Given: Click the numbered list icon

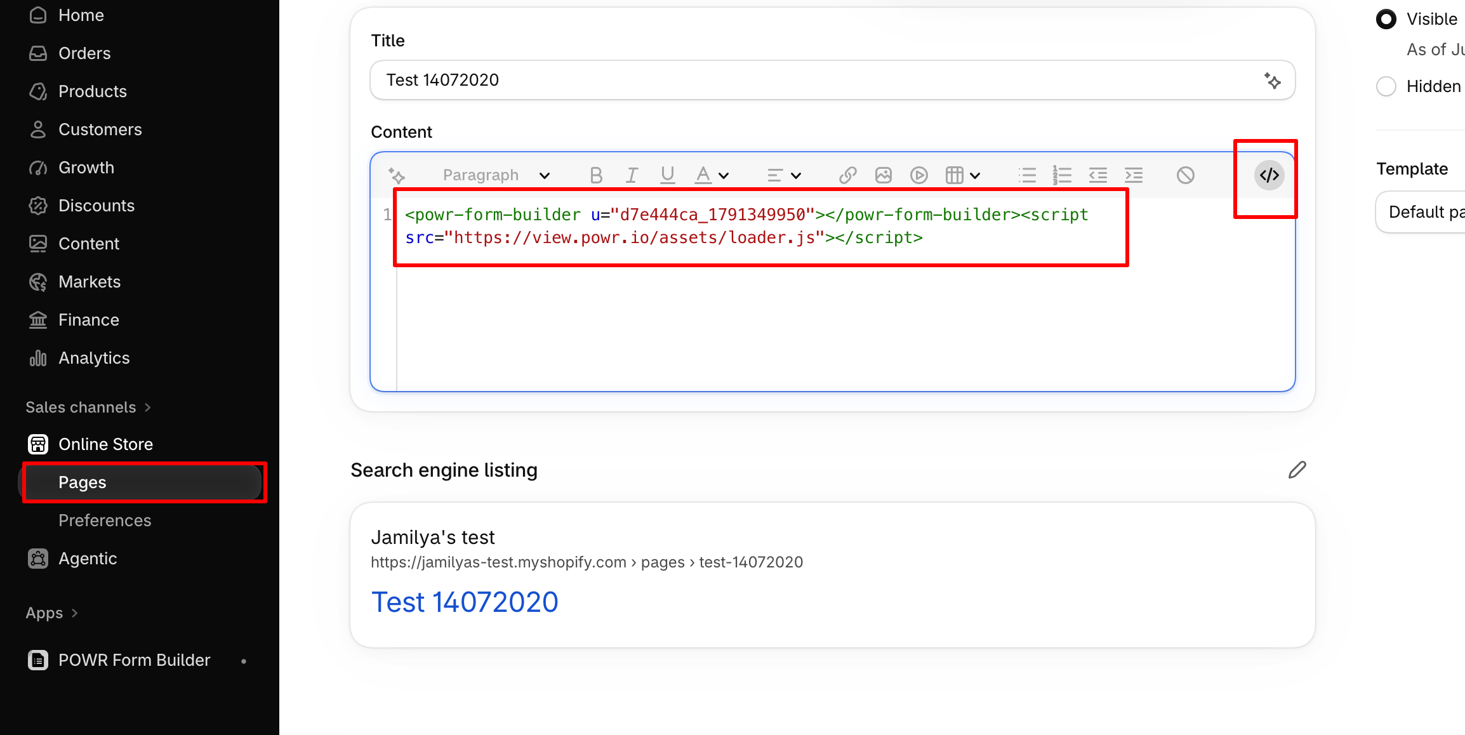Looking at the screenshot, I should coord(1063,175).
